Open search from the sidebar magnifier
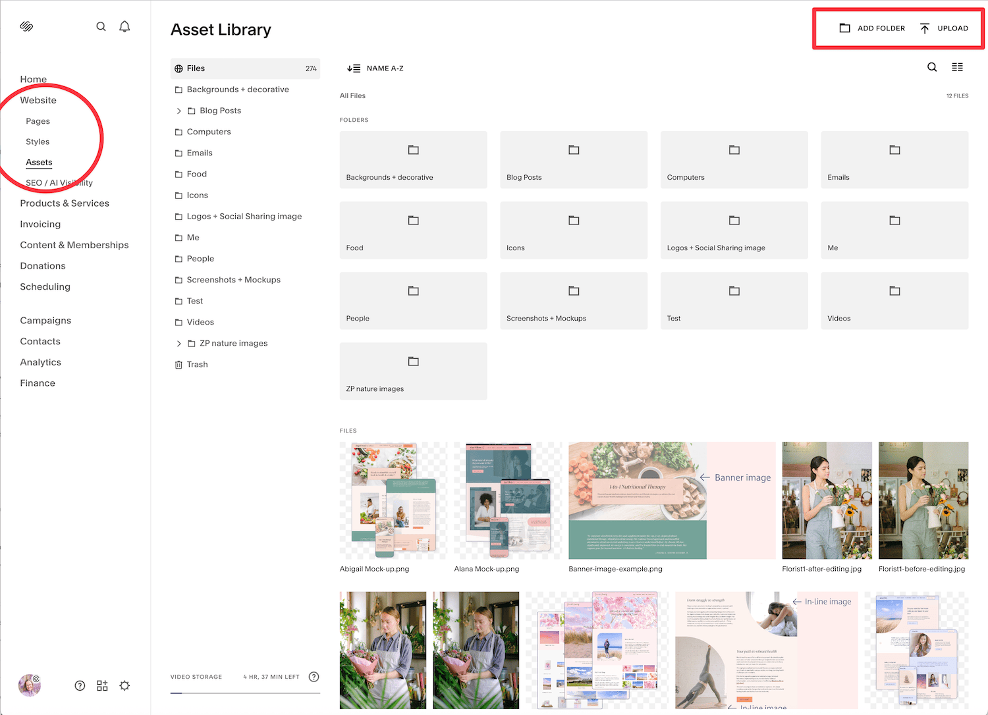The width and height of the screenshot is (988, 715). click(101, 26)
